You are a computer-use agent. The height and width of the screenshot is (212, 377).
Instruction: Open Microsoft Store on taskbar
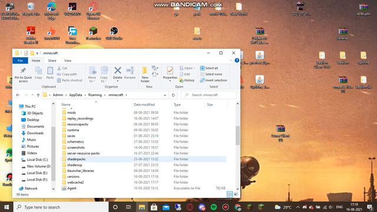click(x=154, y=207)
